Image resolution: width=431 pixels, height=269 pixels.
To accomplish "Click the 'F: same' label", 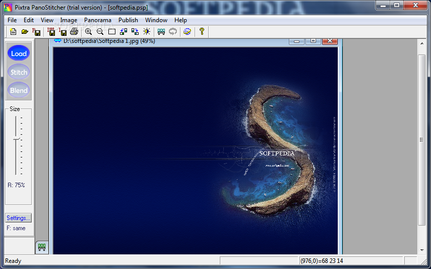I will click(x=16, y=228).
